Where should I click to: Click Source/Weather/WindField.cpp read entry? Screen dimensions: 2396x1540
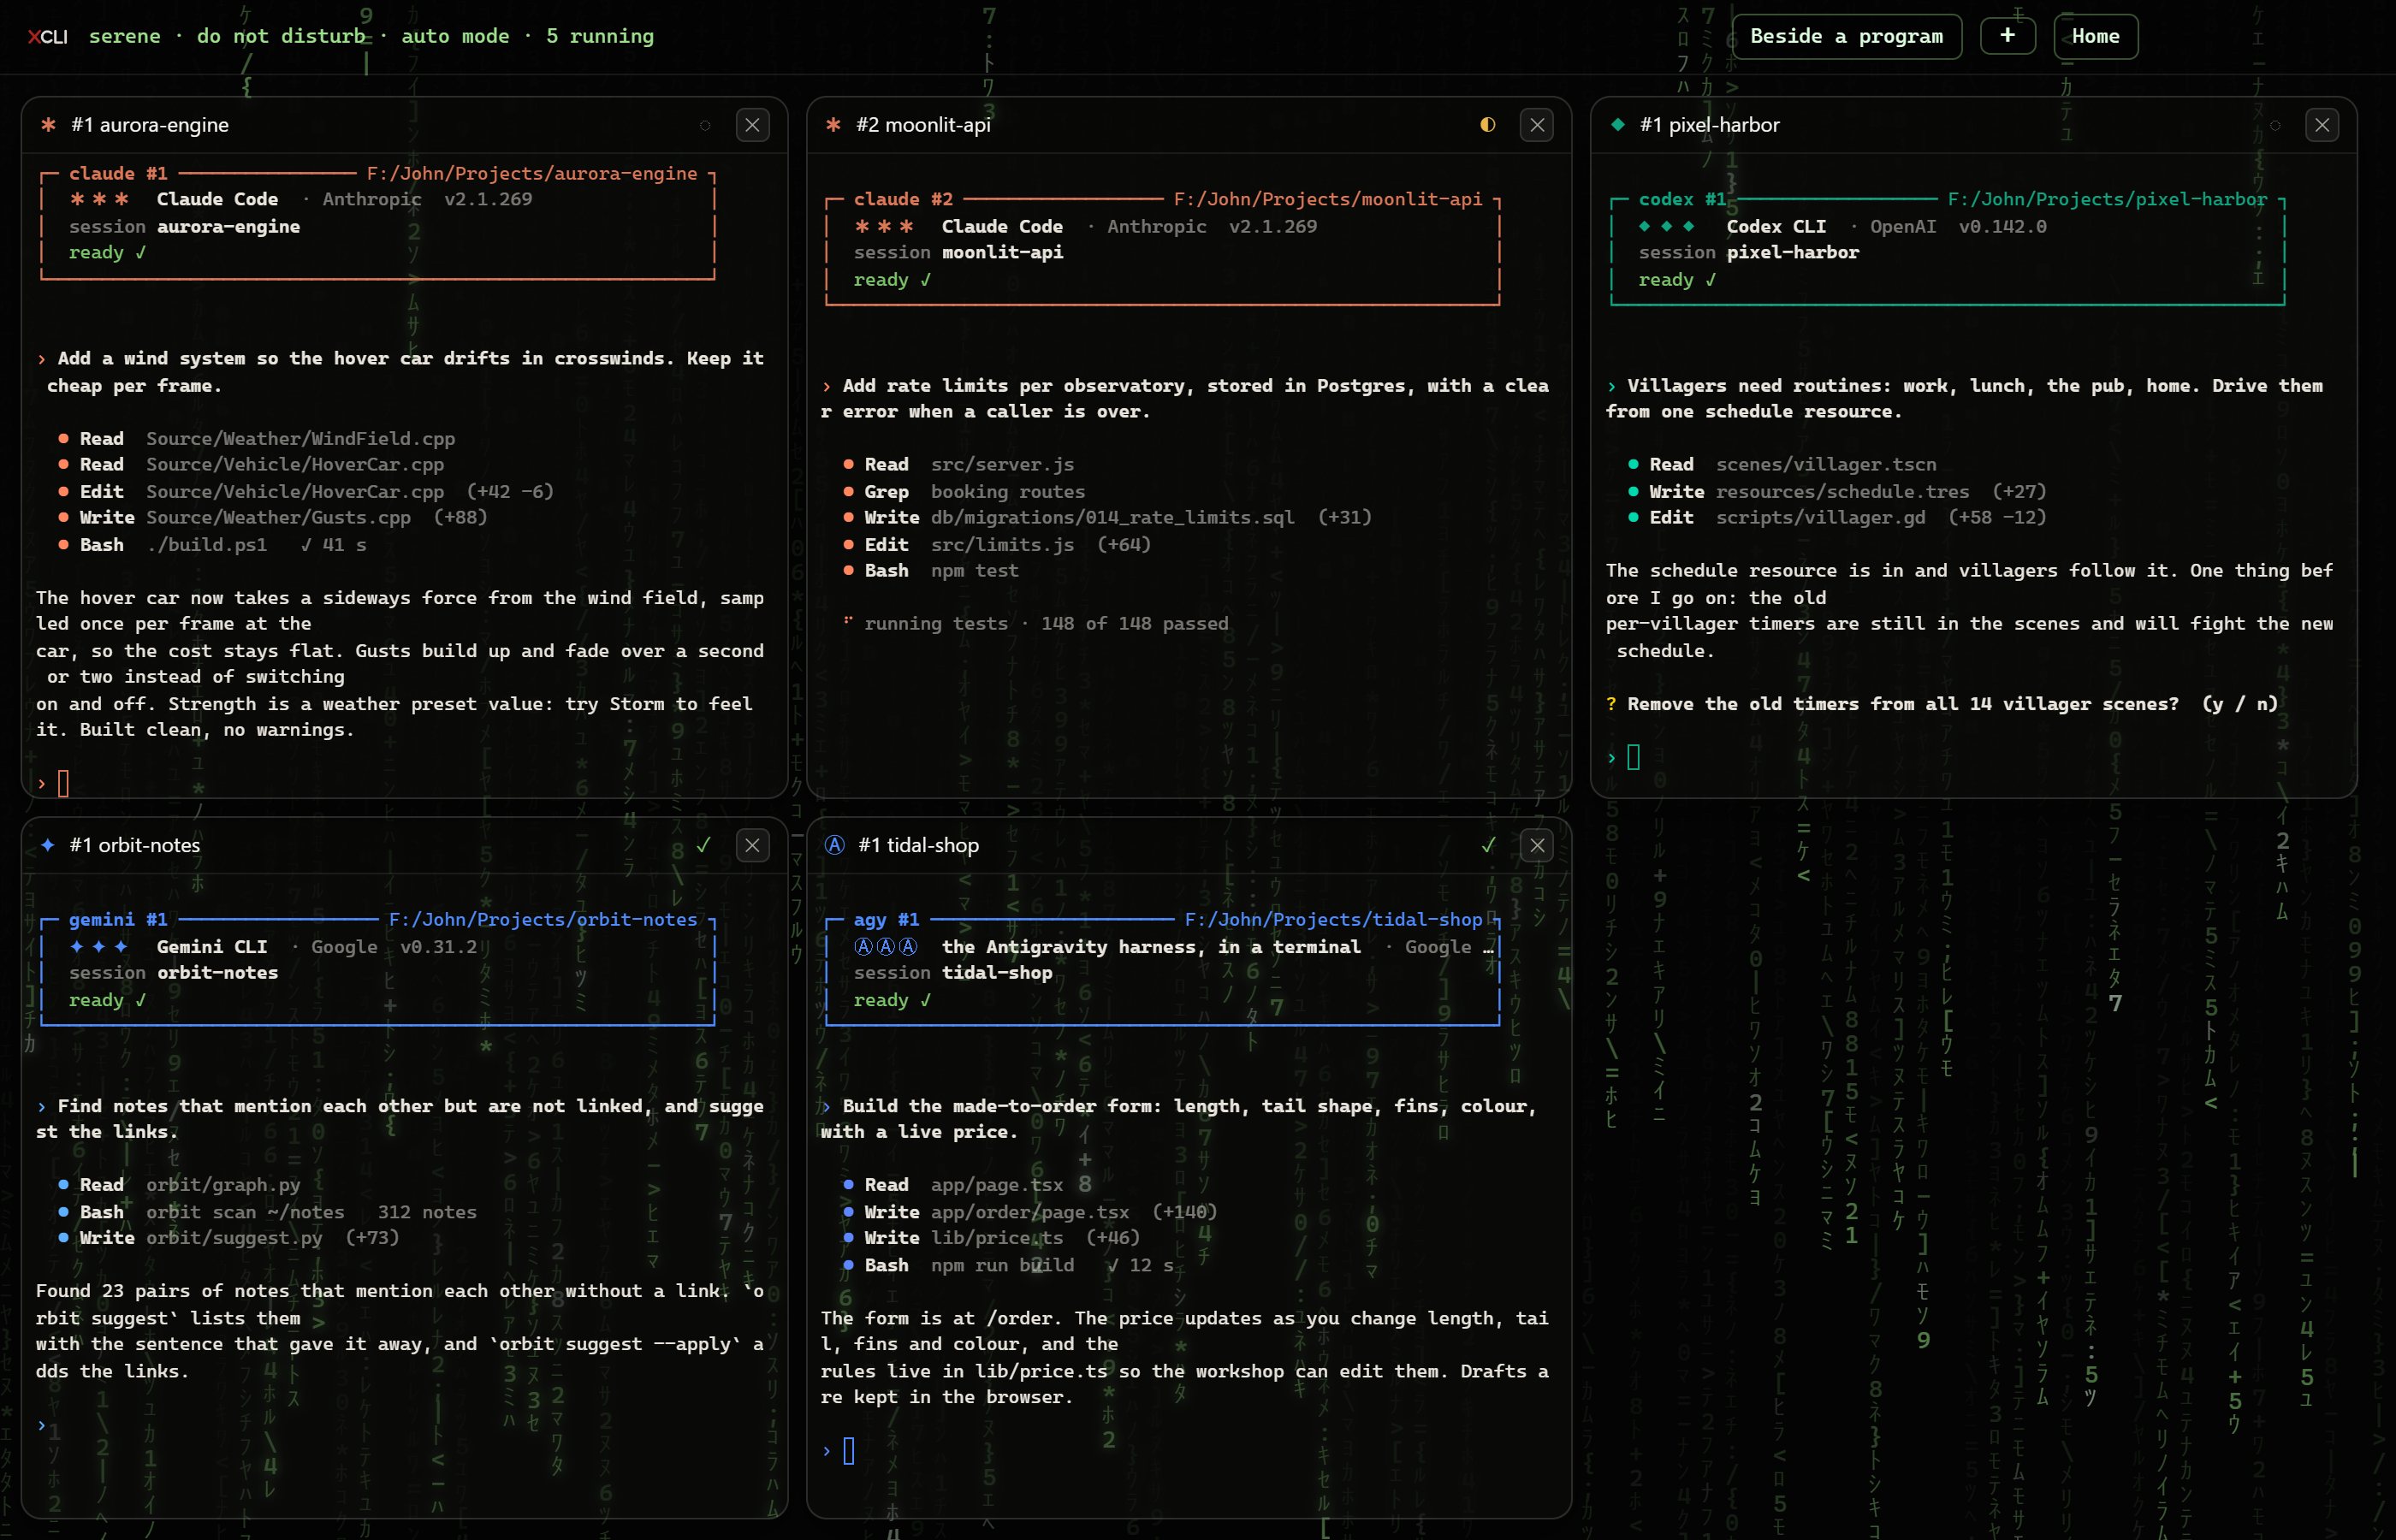(x=257, y=438)
